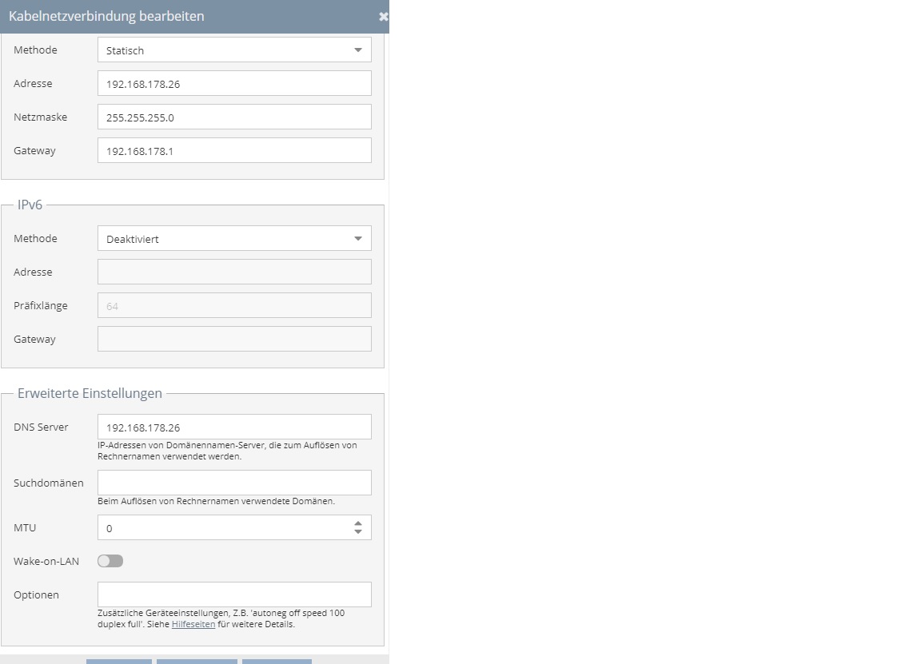Click the IPv6 section heading
This screenshot has width=921, height=664.
(x=30, y=205)
